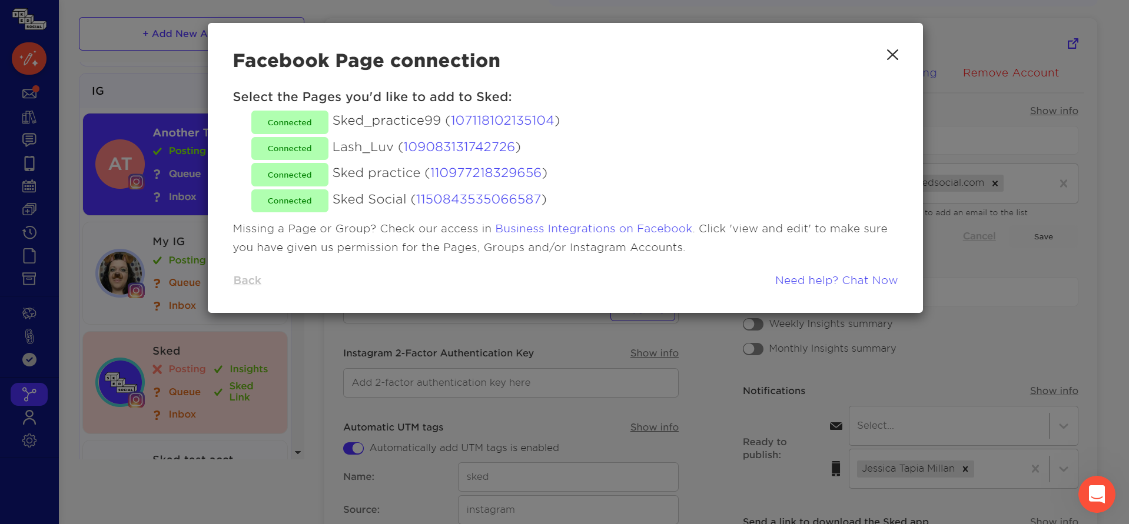Click the IG section header
The image size is (1129, 524).
pyautogui.click(x=98, y=91)
